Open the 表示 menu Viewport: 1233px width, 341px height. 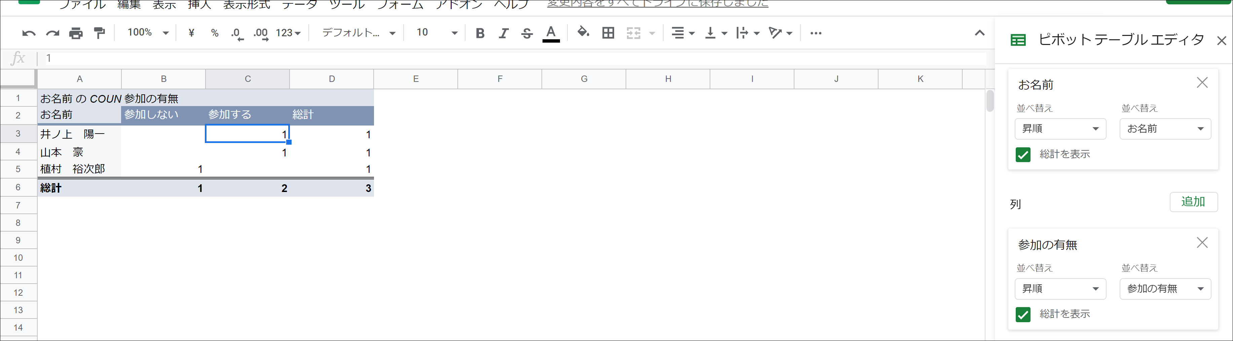click(164, 4)
